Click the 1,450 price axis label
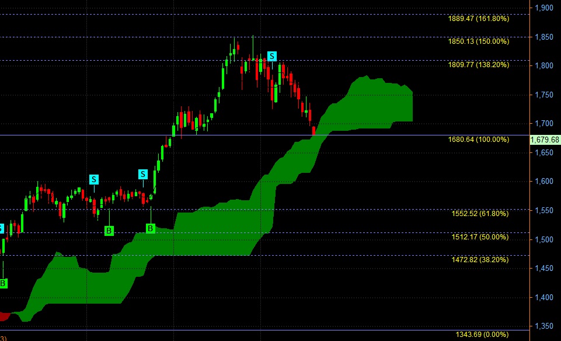The image size is (561, 341). (544, 269)
